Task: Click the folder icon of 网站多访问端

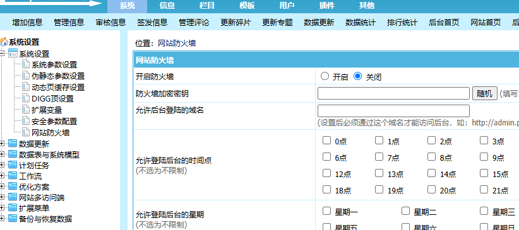Action: 13,197
